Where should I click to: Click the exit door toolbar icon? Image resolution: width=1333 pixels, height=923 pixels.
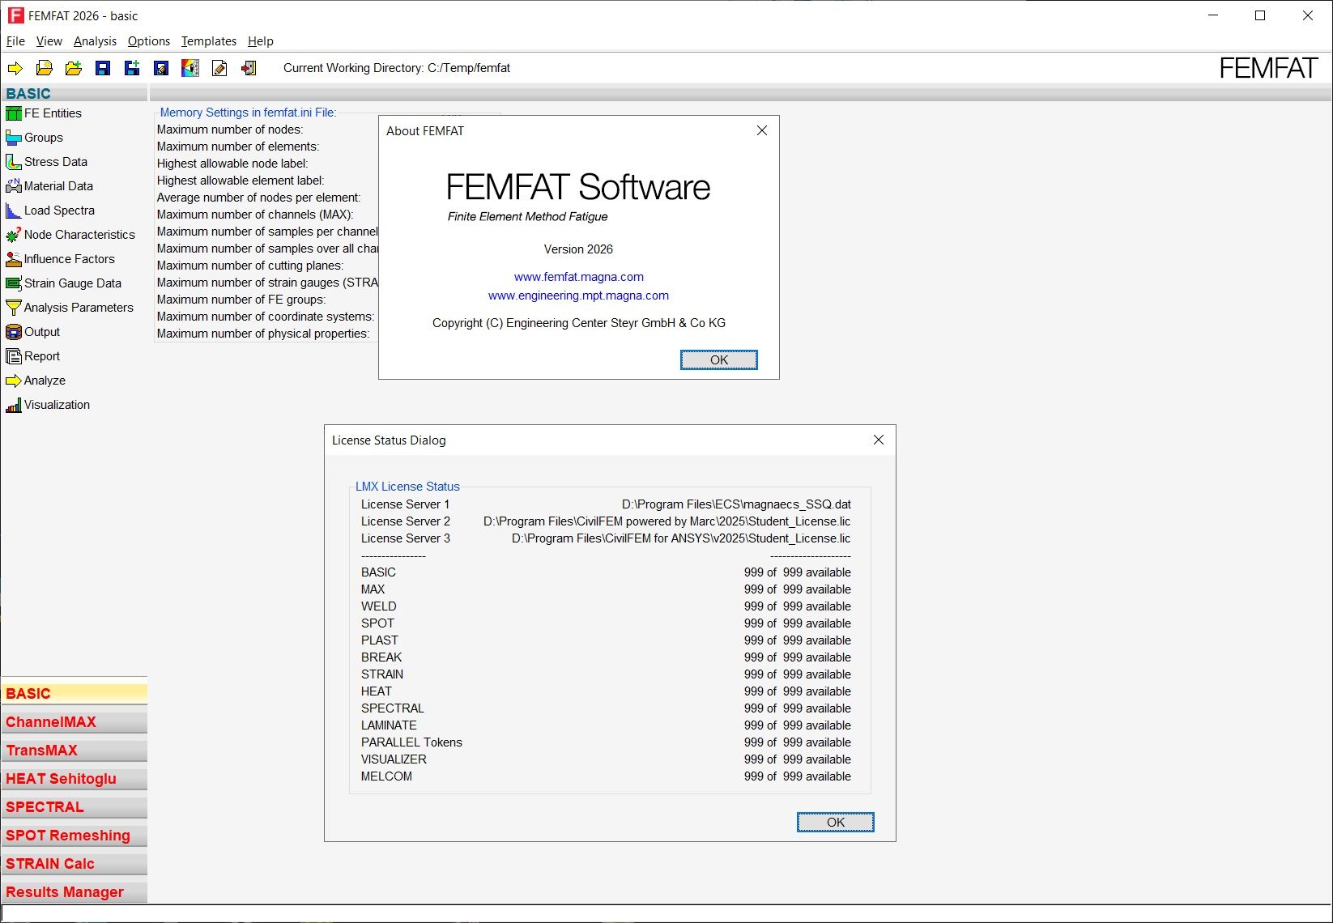pos(249,68)
